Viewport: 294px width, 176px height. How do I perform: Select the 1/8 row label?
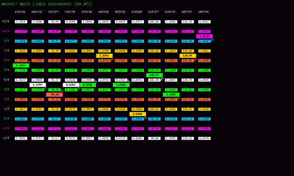coord(7,109)
